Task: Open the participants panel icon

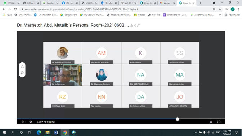Action: click(x=22, y=67)
